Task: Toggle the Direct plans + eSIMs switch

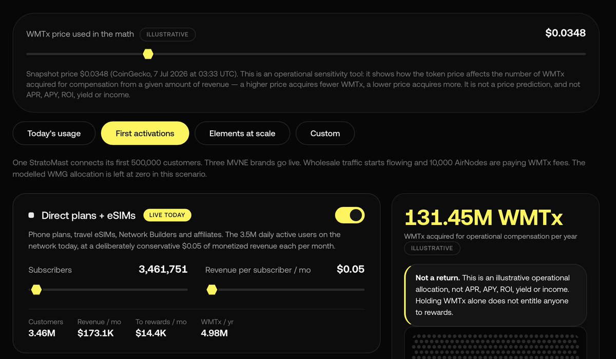Action: click(x=350, y=215)
